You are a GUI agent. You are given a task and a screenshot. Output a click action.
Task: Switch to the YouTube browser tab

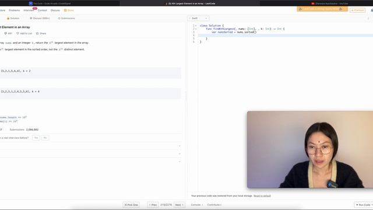coord(329,3)
